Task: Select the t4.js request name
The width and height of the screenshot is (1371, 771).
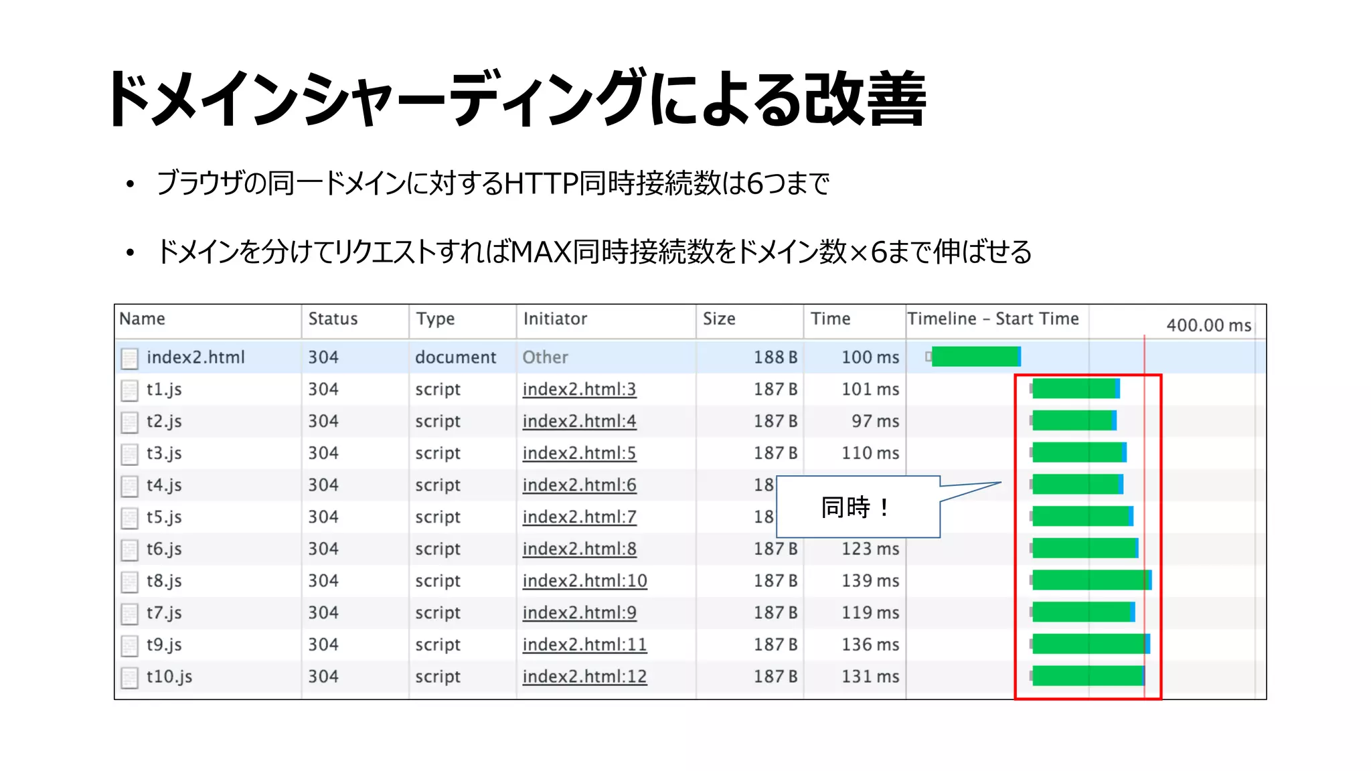Action: click(x=164, y=485)
